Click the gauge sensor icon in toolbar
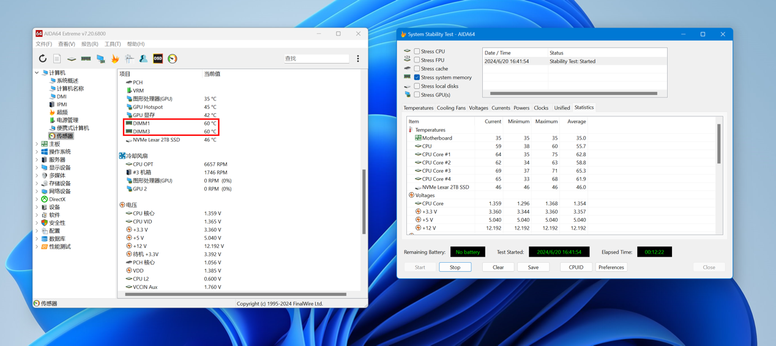776x346 pixels. point(173,59)
